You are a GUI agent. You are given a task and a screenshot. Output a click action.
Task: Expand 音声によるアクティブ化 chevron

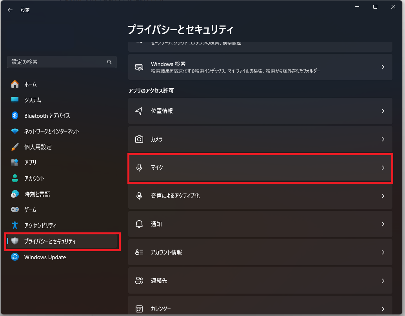(x=383, y=196)
